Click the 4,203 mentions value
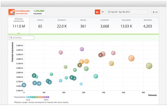This screenshot has height=106, width=167. point(147,26)
